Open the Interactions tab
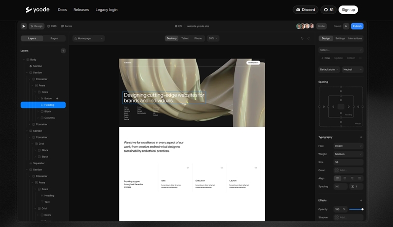 click(x=355, y=38)
